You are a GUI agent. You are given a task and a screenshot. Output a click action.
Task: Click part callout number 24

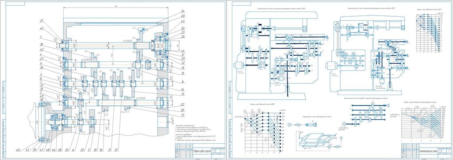pyautogui.click(x=183, y=11)
